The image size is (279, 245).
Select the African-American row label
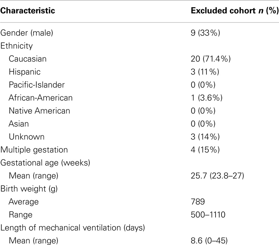point(41,98)
